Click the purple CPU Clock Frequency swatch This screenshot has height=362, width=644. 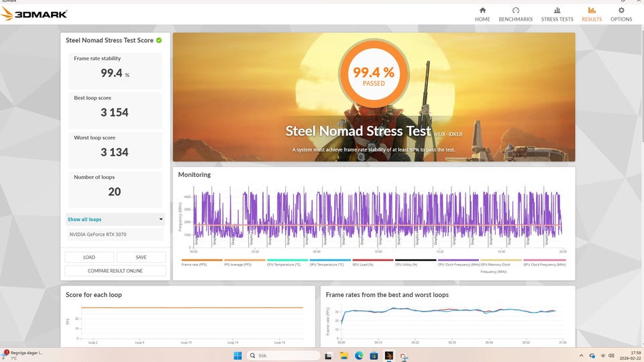tap(458, 260)
